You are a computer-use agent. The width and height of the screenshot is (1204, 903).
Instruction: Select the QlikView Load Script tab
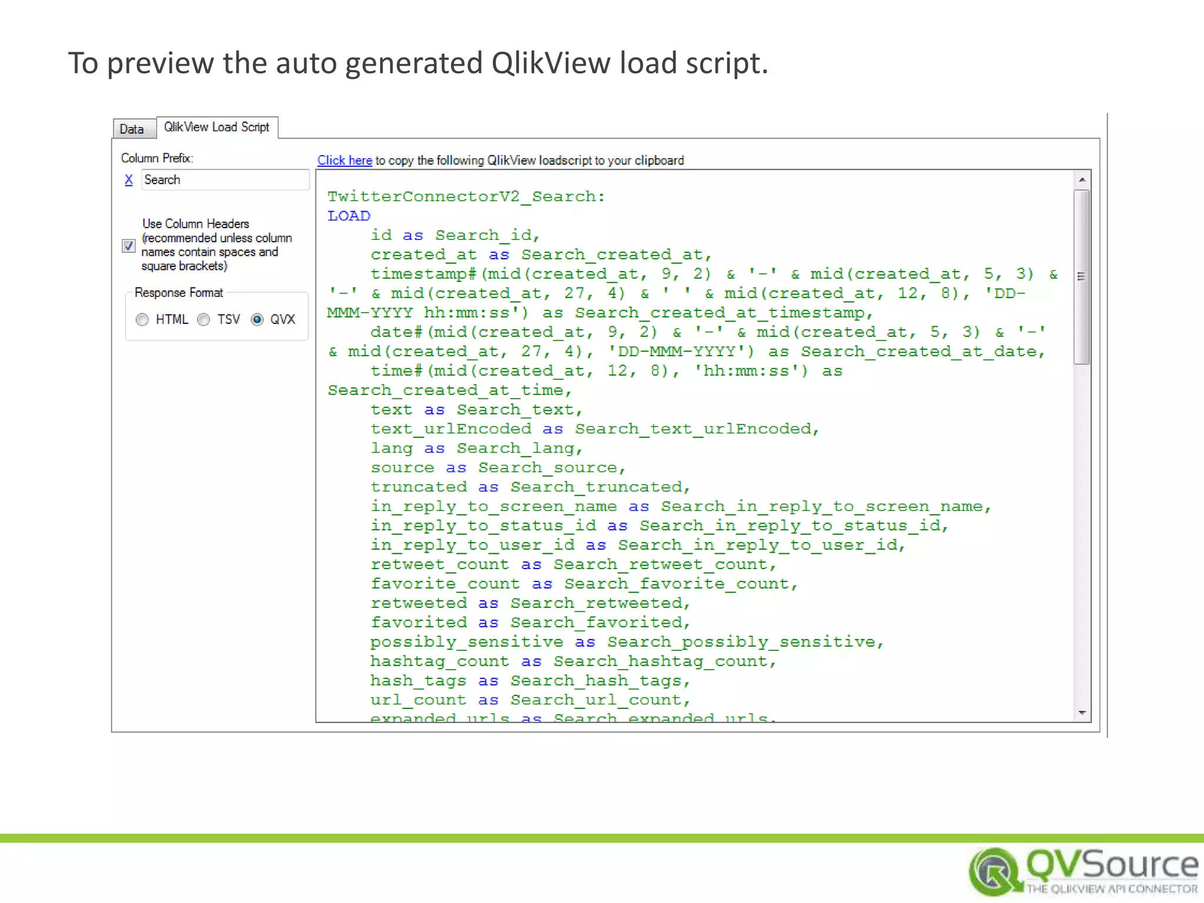click(217, 127)
